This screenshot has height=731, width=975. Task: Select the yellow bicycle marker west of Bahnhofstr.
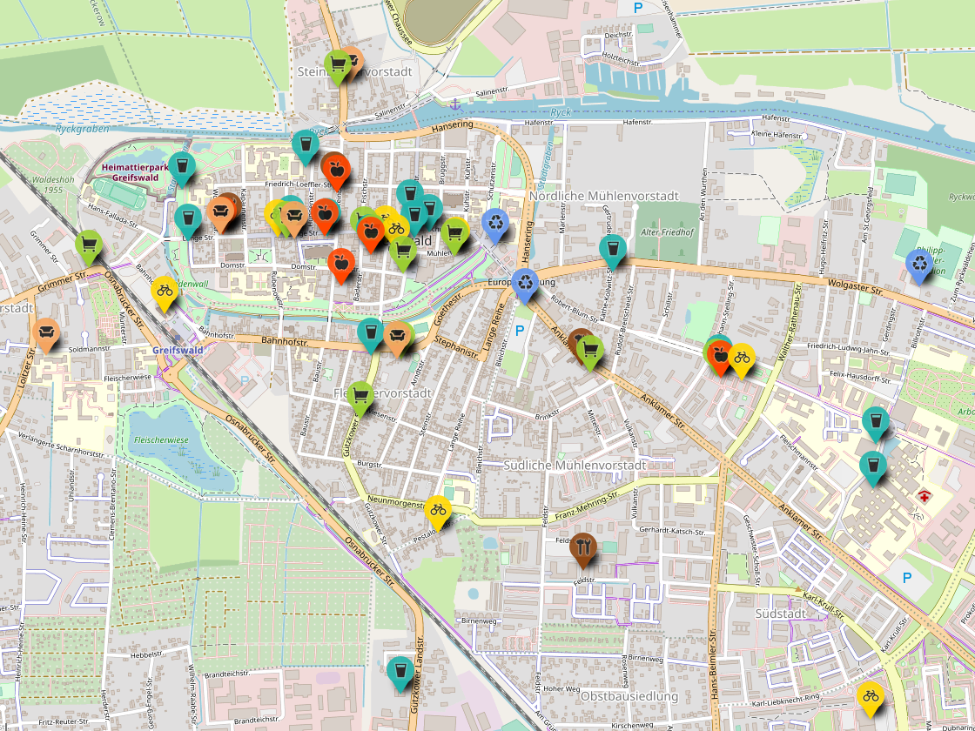click(165, 291)
